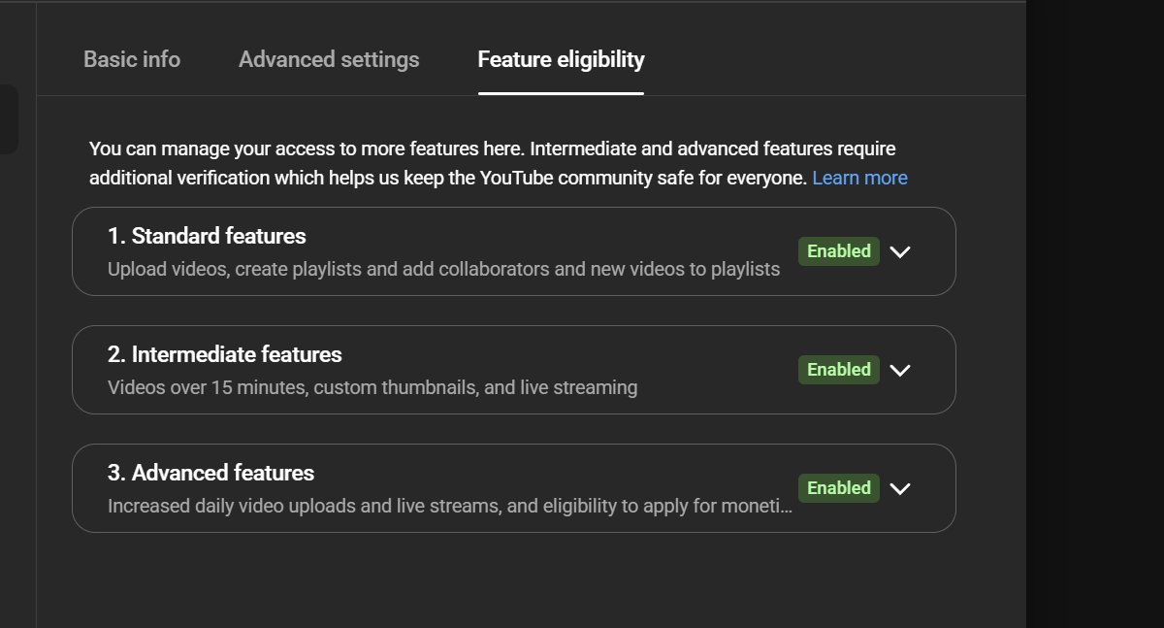The height and width of the screenshot is (628, 1164).
Task: Click the 'Increased daily video uploads' description text
Action: pyautogui.click(x=450, y=507)
